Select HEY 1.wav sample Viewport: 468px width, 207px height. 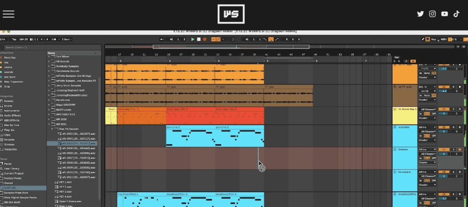pyautogui.click(x=65, y=182)
